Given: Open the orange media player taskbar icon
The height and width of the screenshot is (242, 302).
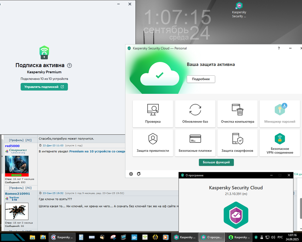Looking at the screenshot, I should pyautogui.click(x=165, y=237).
